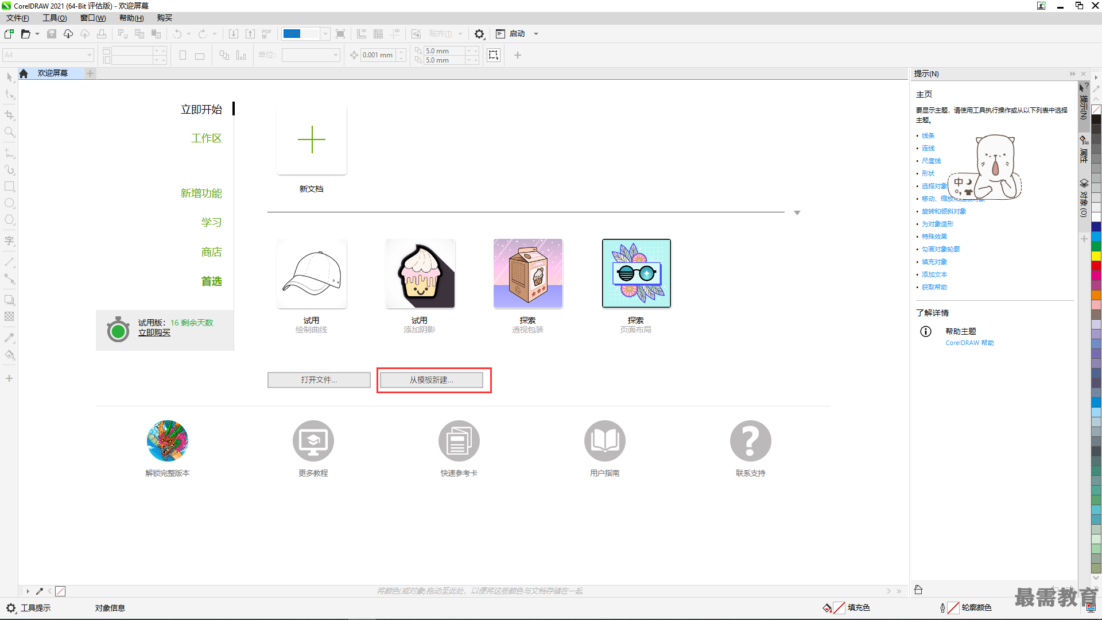Select the Zoom magnifier tool

coord(9,132)
